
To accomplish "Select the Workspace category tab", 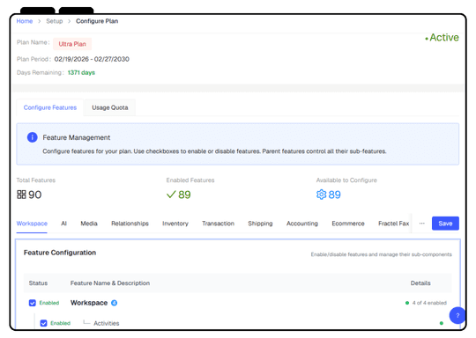I will [x=32, y=224].
